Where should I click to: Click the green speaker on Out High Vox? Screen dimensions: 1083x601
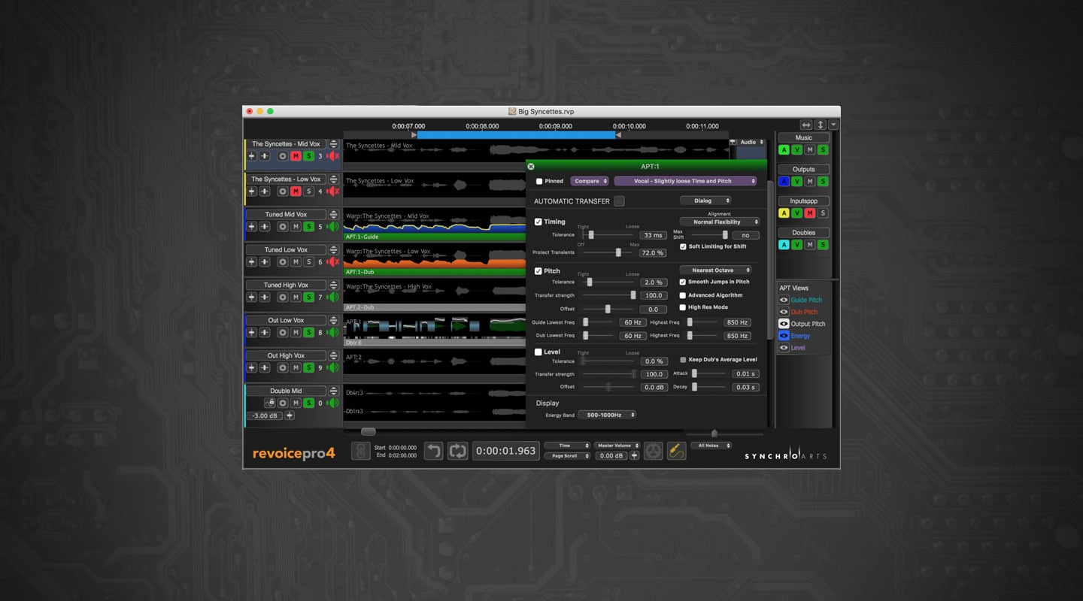[x=332, y=368]
